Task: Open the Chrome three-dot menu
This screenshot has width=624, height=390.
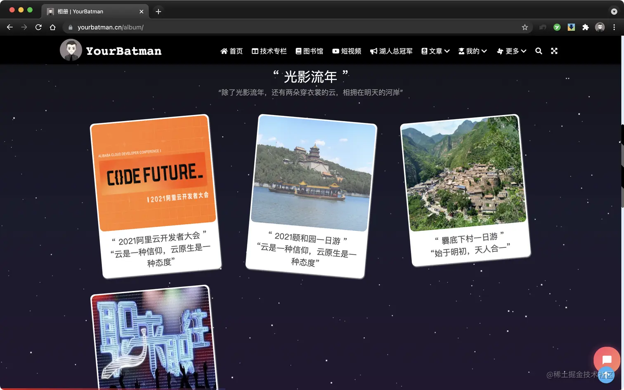Action: tap(614, 27)
